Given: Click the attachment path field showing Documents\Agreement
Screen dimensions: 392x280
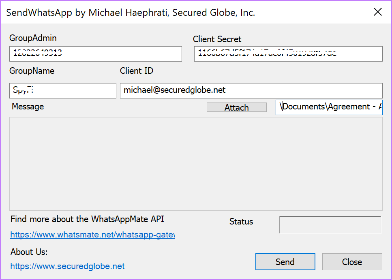Looking at the screenshot, I should click(329, 107).
